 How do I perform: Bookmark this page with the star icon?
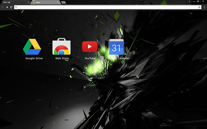(200, 7)
